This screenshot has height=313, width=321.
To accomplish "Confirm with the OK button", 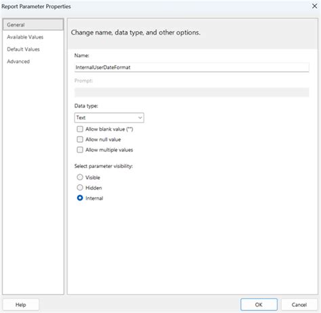I will tap(259, 305).
